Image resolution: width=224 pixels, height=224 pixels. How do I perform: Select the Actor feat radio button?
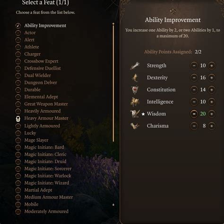(x=18, y=33)
